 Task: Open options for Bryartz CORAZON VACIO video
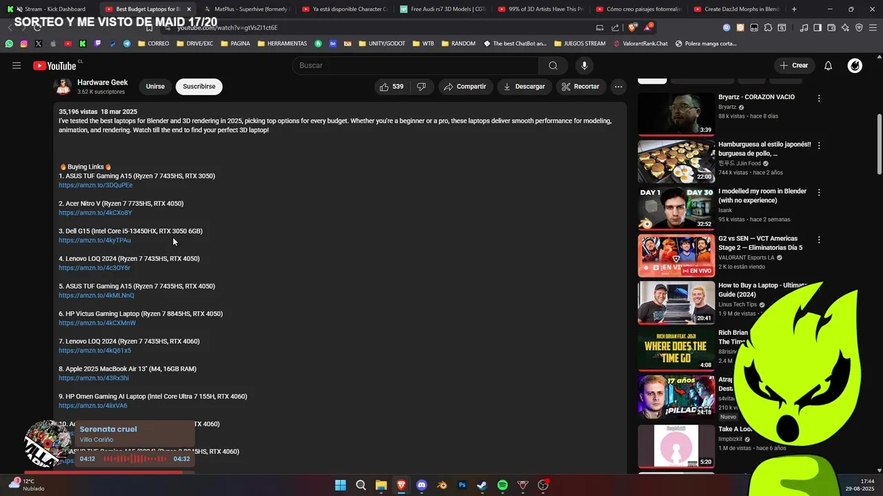[x=819, y=99]
